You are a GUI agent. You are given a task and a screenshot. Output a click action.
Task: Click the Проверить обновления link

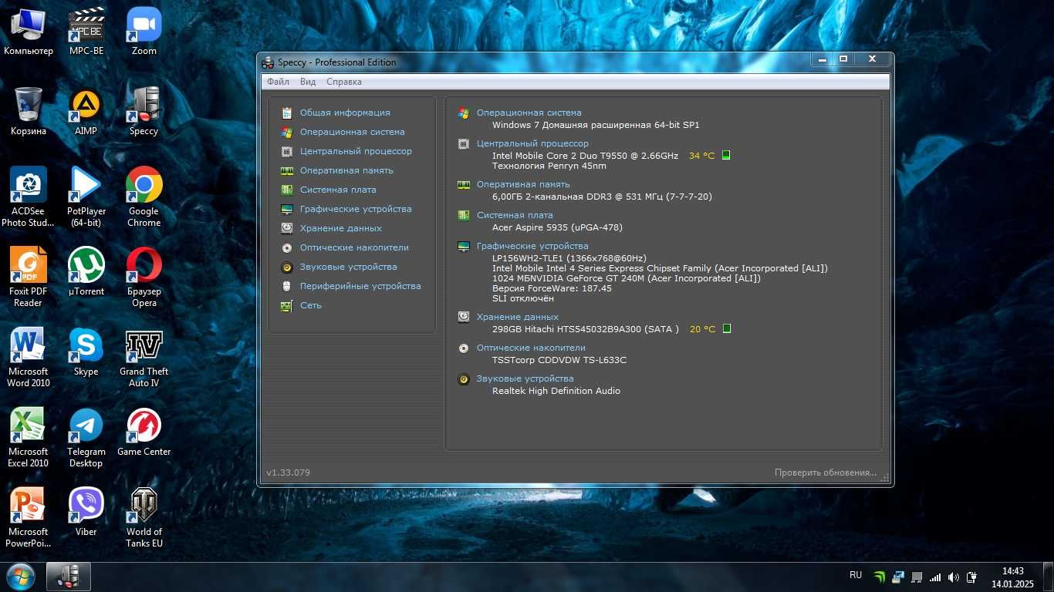826,473
